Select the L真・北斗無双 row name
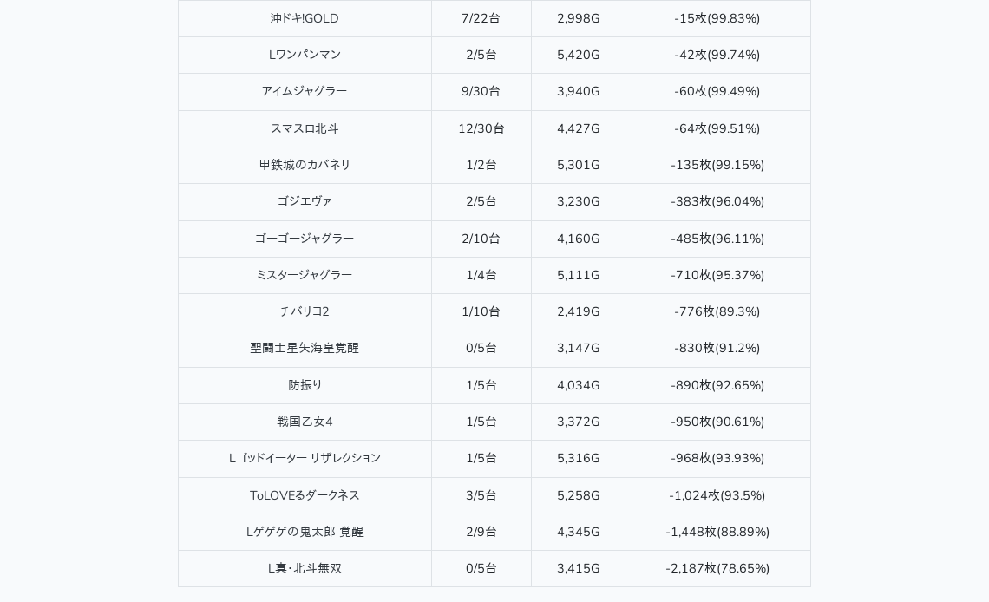The image size is (989, 602). (305, 568)
